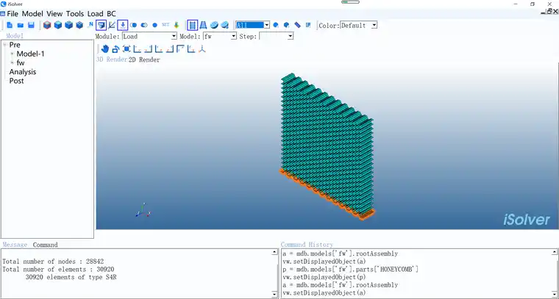Viewport: 559px width, 299px height.
Task: Click the second axis view orientation icon
Action: (148, 49)
